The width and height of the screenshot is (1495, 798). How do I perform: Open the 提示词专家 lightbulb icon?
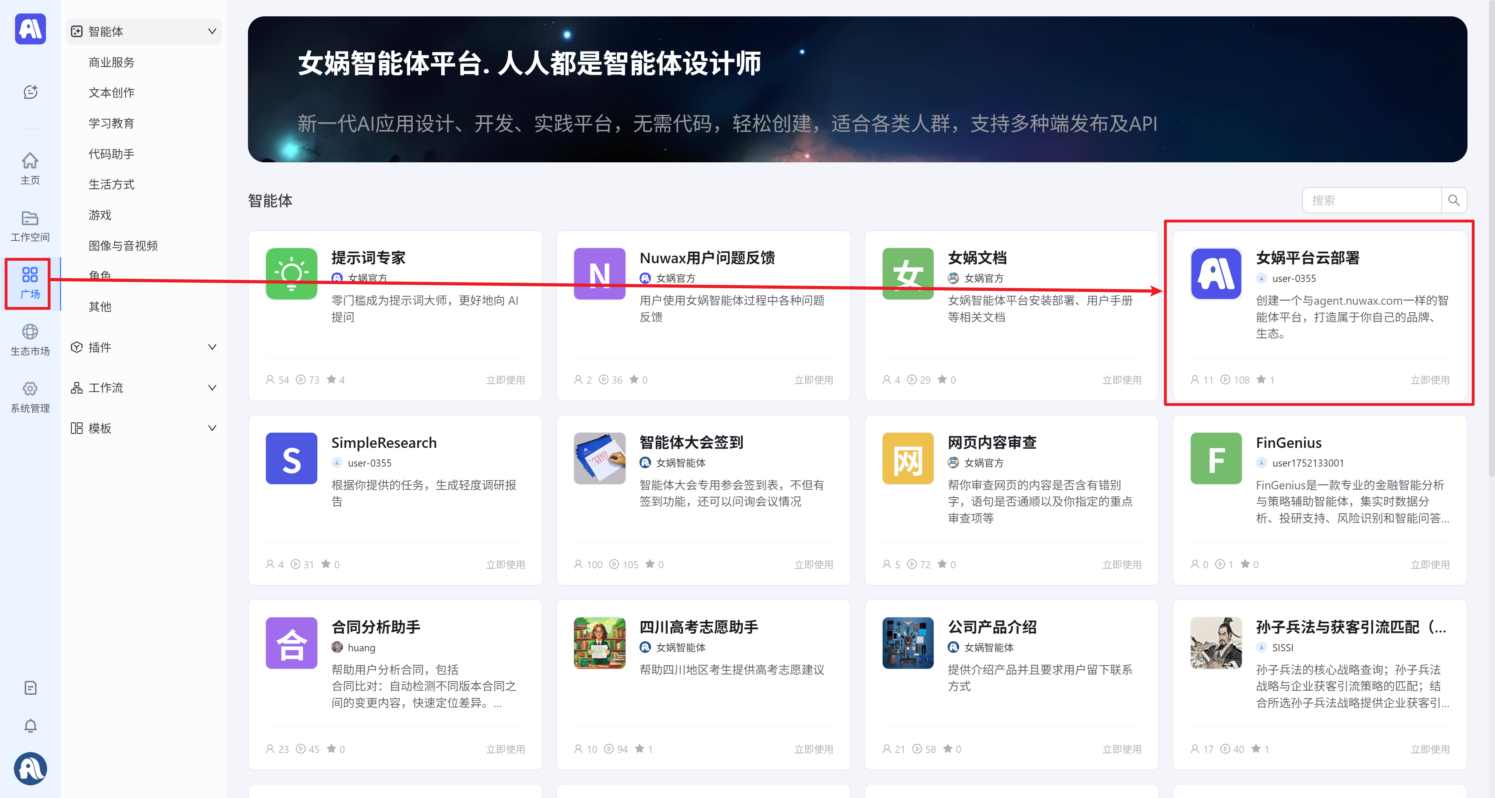(291, 273)
